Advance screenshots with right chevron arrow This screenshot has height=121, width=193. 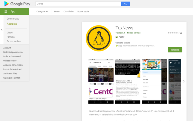(184, 81)
